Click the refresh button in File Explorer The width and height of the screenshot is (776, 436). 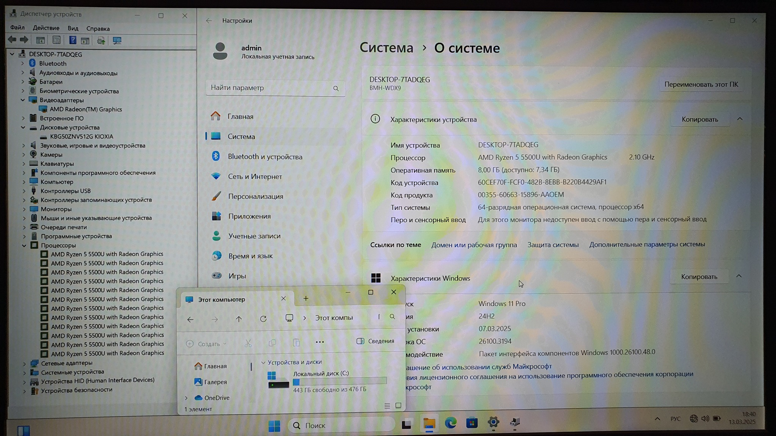tap(263, 319)
